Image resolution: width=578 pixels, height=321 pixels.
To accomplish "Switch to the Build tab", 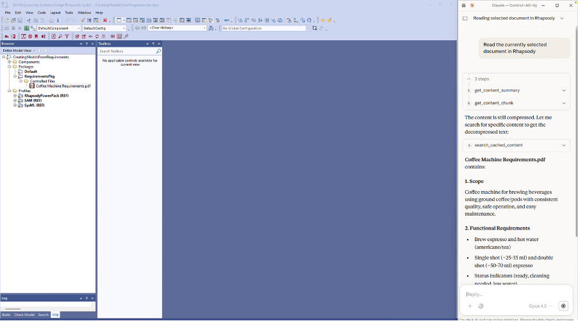I will tap(6, 315).
